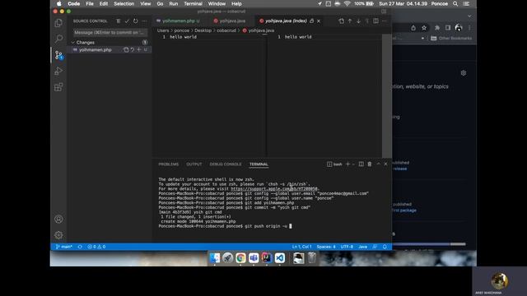This screenshot has height=296, width=527.
Task: Go to previous change arrow in editor toolbar
Action: pos(350,21)
